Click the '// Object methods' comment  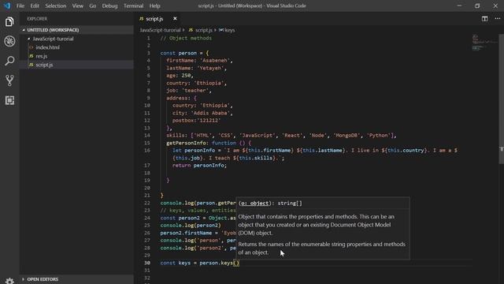click(186, 38)
